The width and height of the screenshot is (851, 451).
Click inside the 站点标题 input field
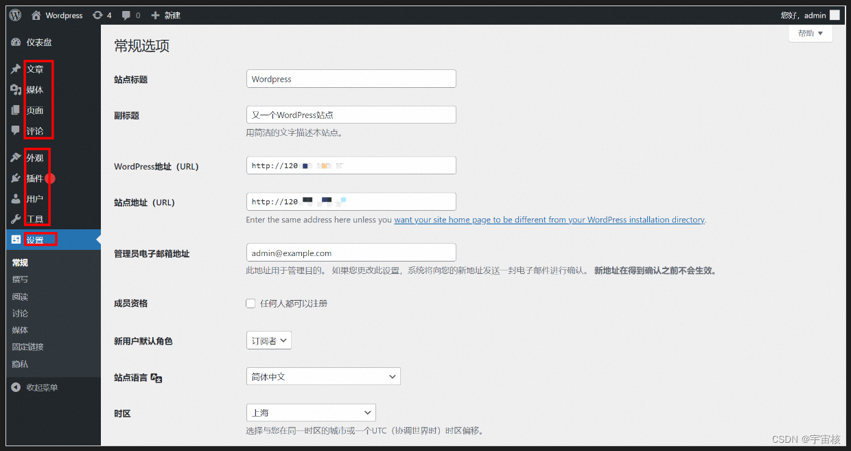coord(351,78)
